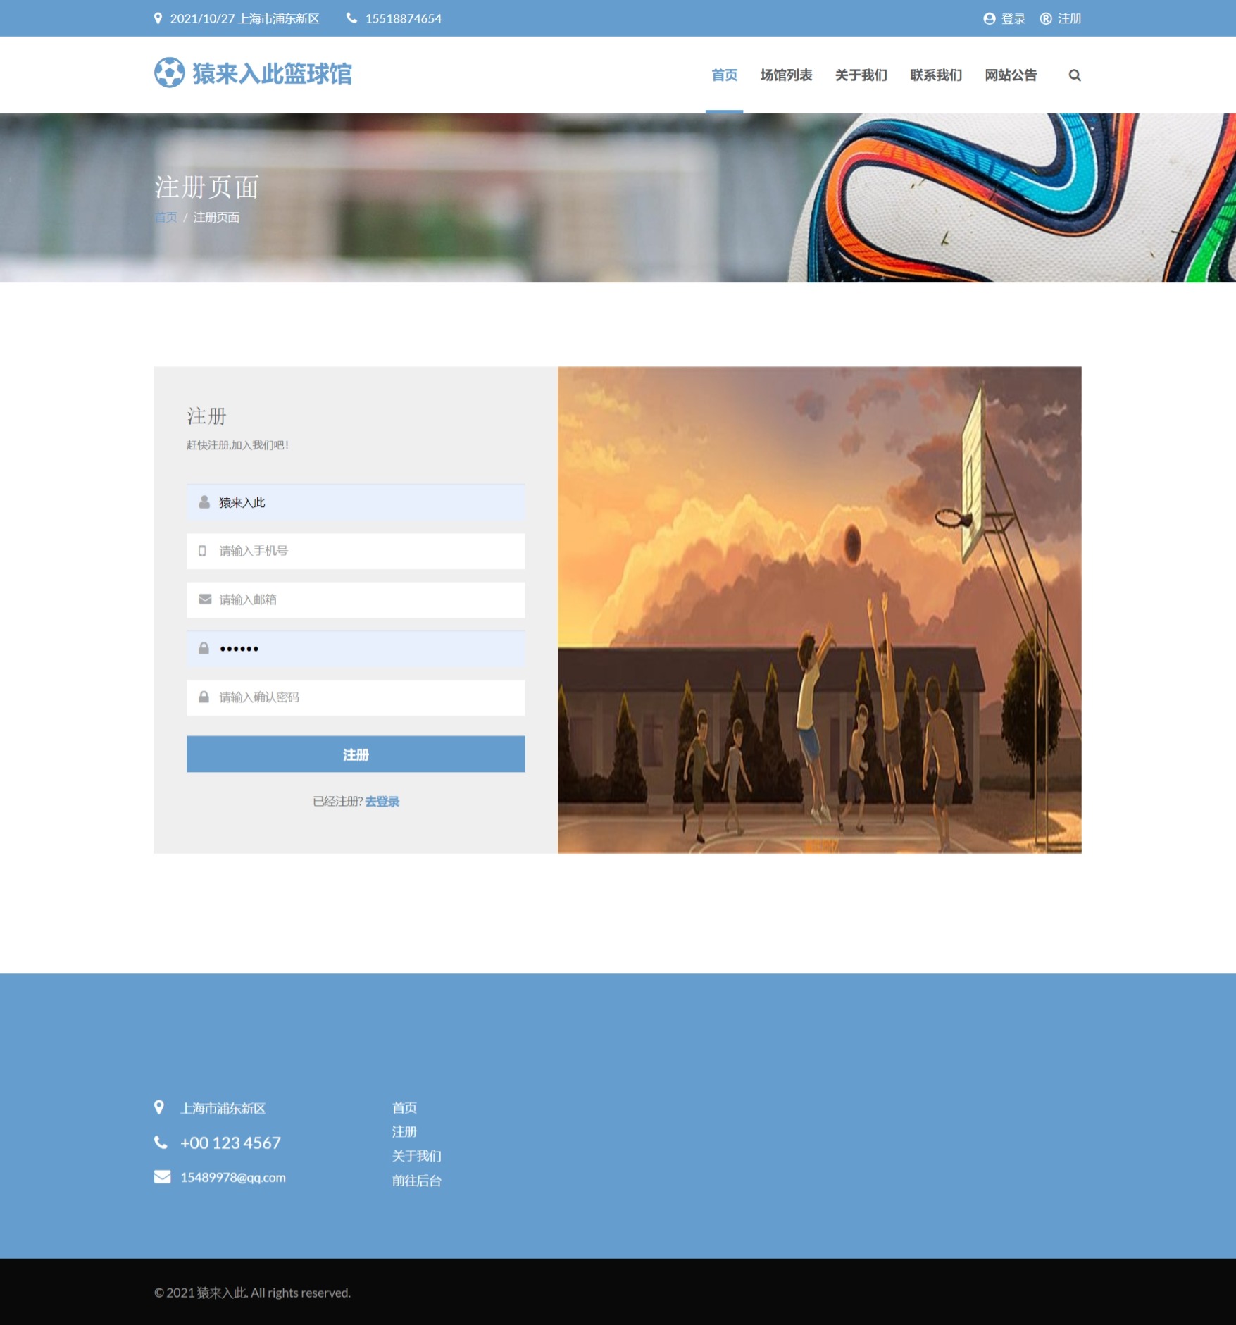Click the 赶快注册,加入我们吧! subtitle
1236x1325 pixels.
(237, 445)
